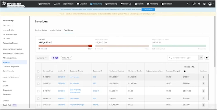The height and width of the screenshot is (110, 217).
Task: Open Batch/Export Transactions in the sidebar
Action: pyautogui.click(x=13, y=53)
